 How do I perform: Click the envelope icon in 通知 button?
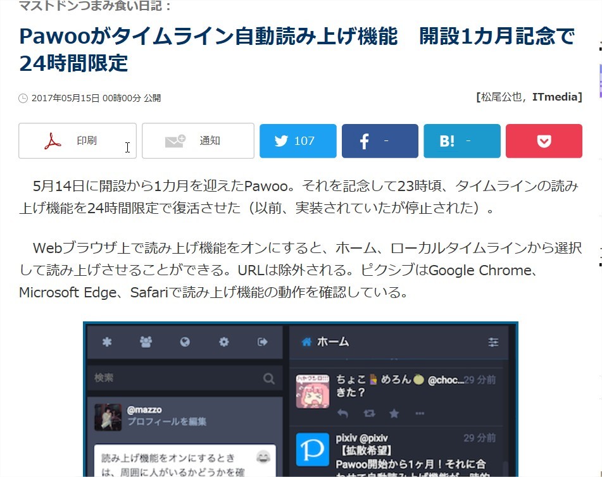point(175,141)
